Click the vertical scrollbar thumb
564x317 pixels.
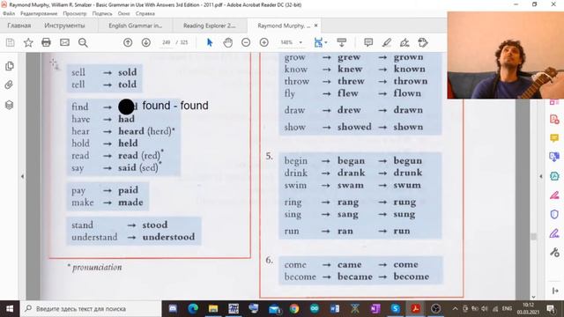click(x=533, y=237)
